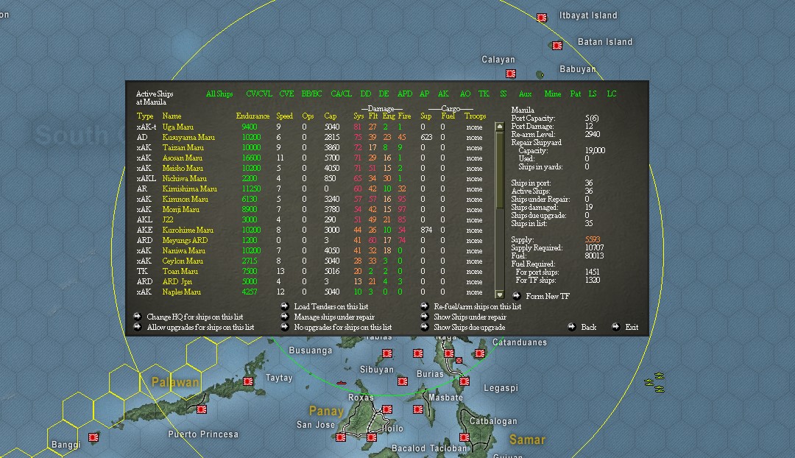Screen dimensions: 795x458
Task: Select Japanese base flag at Taytay
Action: tap(249, 381)
